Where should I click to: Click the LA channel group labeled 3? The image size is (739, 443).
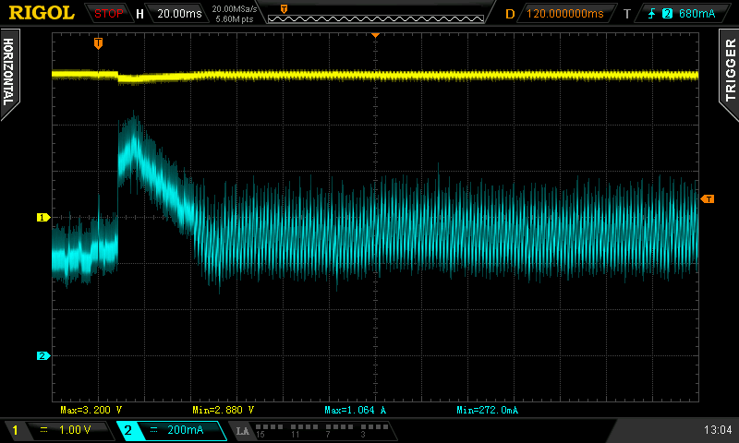point(374,430)
